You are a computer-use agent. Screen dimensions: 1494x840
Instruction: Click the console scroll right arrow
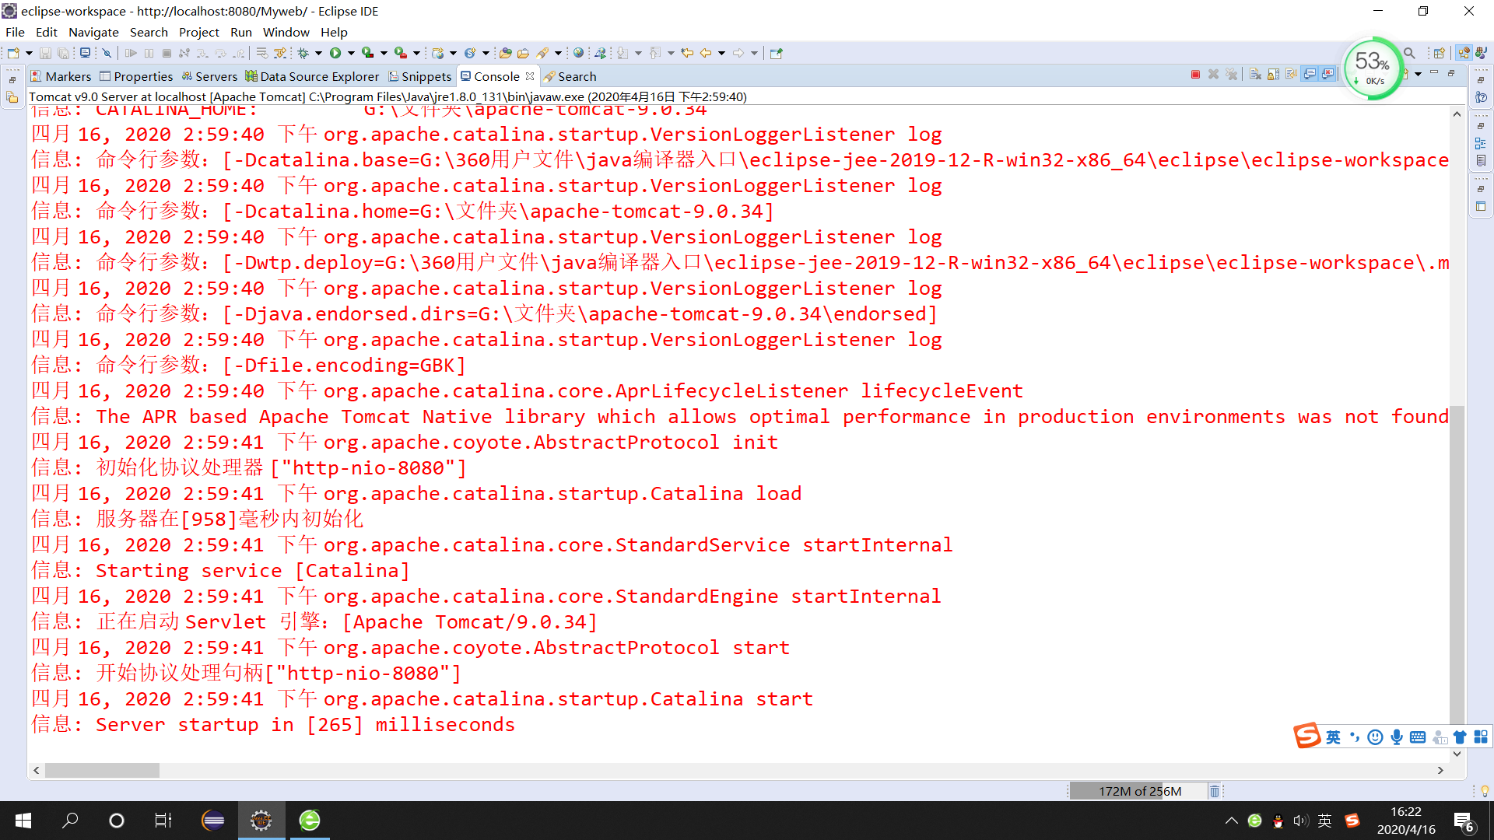[1440, 770]
